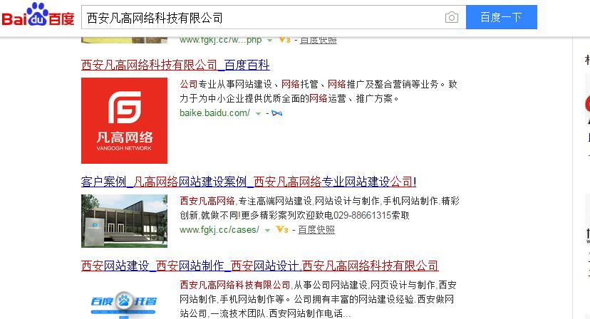Click the 百度托管 logo thumbnail
Image resolution: width=590 pixels, height=319 pixels.
click(124, 302)
